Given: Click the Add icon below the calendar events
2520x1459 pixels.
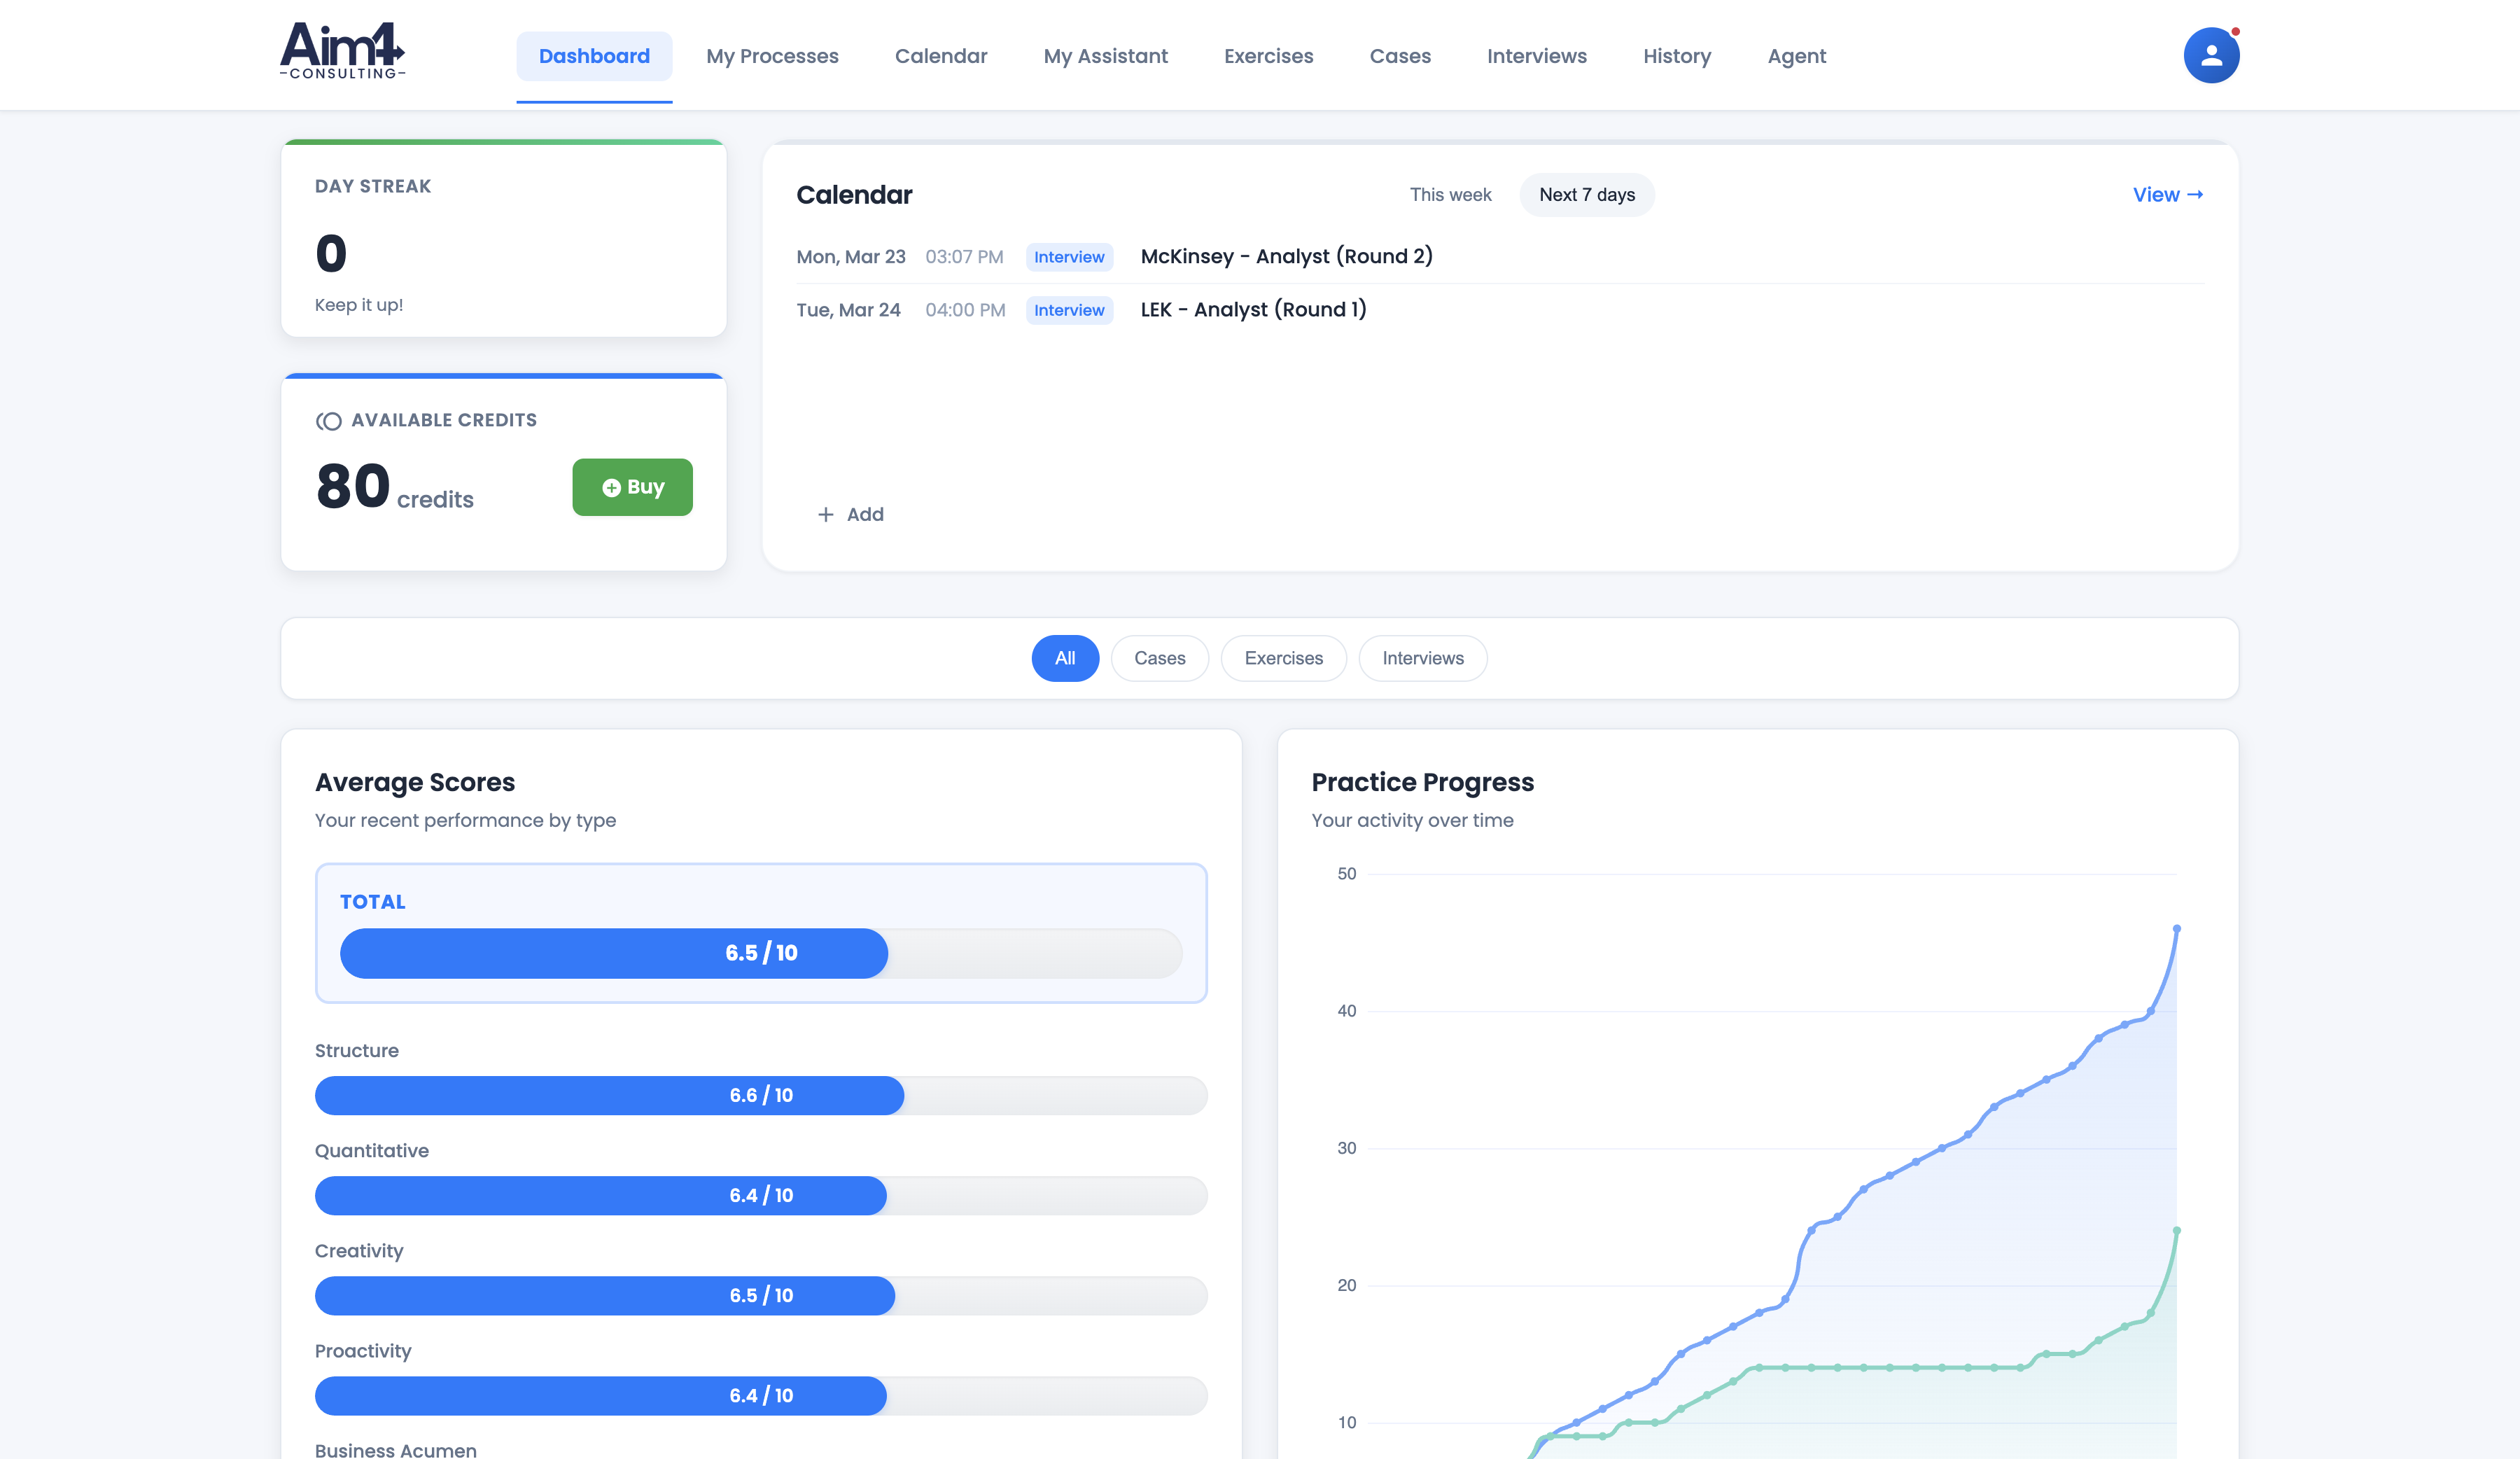Looking at the screenshot, I should [826, 514].
